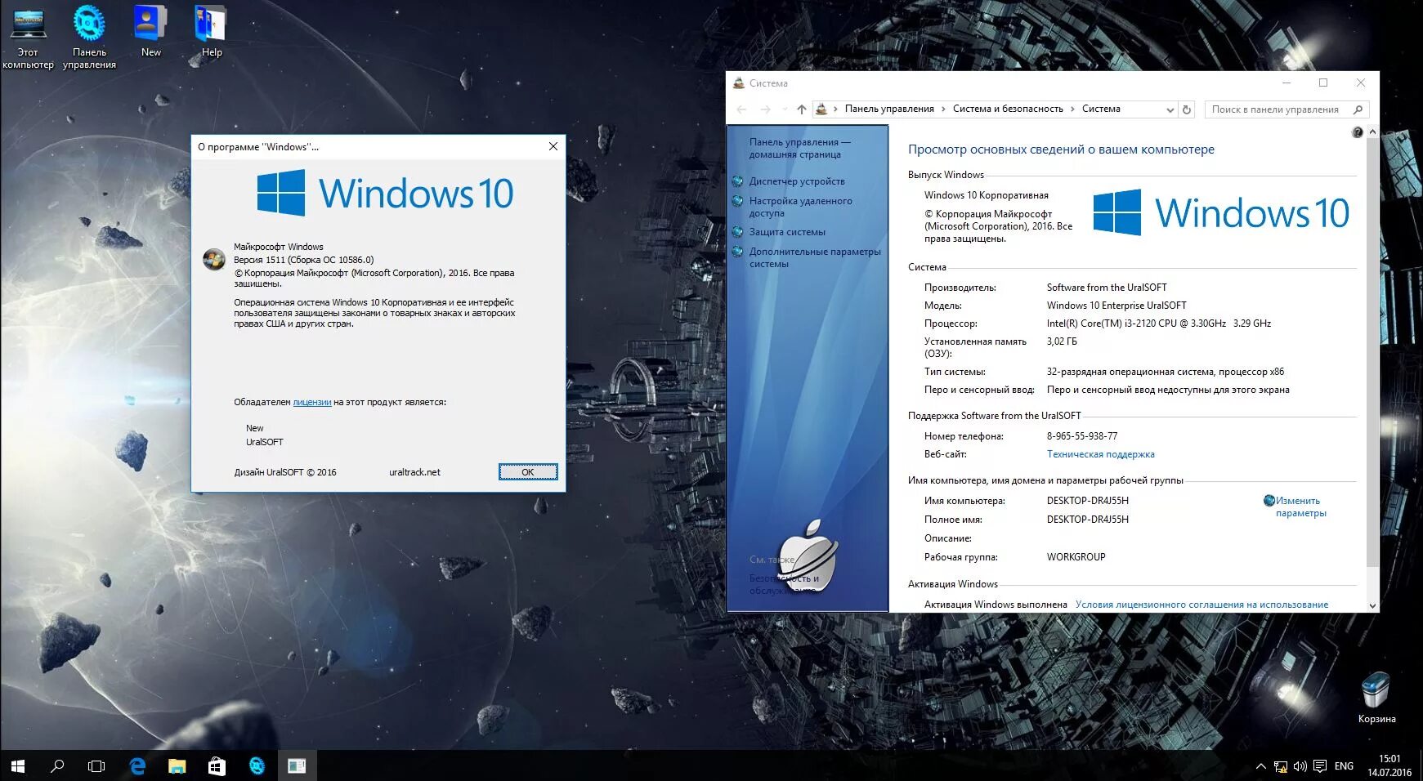Expand the breadcrumb chevron after 'Система и безопасность'
Screen dimensions: 1423x781
(1072, 109)
